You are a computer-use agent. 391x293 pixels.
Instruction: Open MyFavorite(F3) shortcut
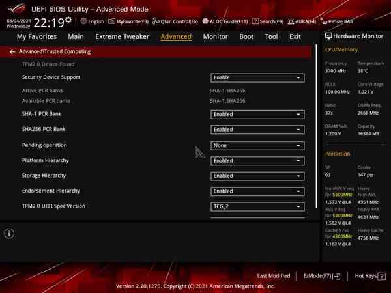coord(128,21)
